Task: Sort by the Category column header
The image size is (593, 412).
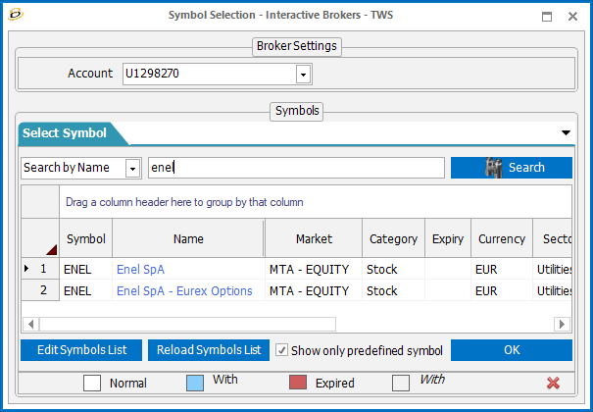Action: pyautogui.click(x=393, y=239)
